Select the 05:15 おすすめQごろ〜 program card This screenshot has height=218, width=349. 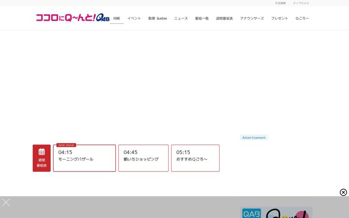pyautogui.click(x=195, y=158)
